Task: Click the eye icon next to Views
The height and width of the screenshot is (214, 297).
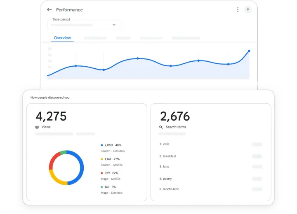Action: click(37, 127)
